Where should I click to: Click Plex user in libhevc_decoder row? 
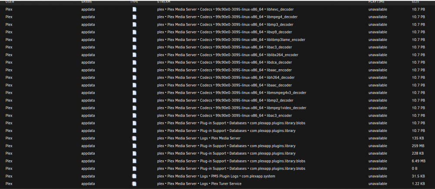9,9
